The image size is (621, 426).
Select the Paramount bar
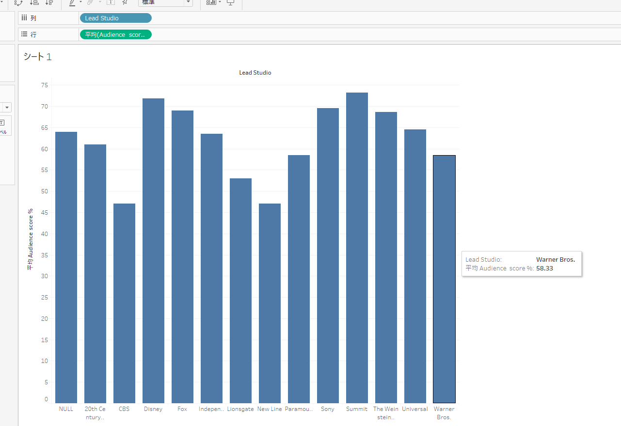coord(299,279)
